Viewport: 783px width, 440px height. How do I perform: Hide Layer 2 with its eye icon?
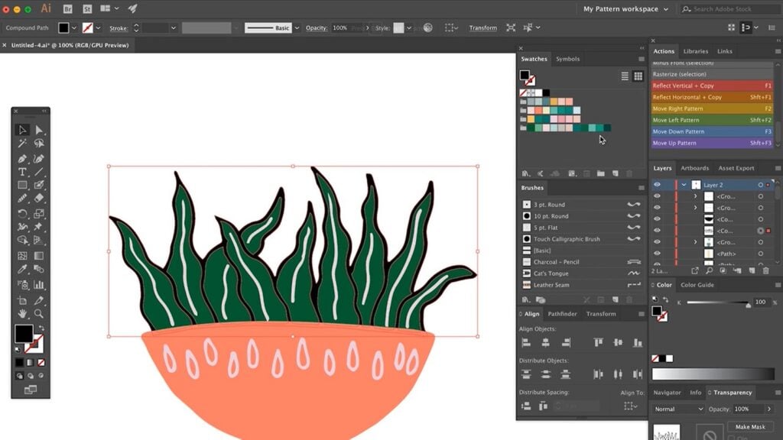click(657, 185)
